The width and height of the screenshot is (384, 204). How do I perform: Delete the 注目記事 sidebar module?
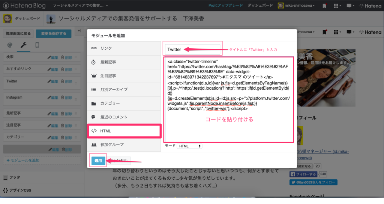point(67,126)
